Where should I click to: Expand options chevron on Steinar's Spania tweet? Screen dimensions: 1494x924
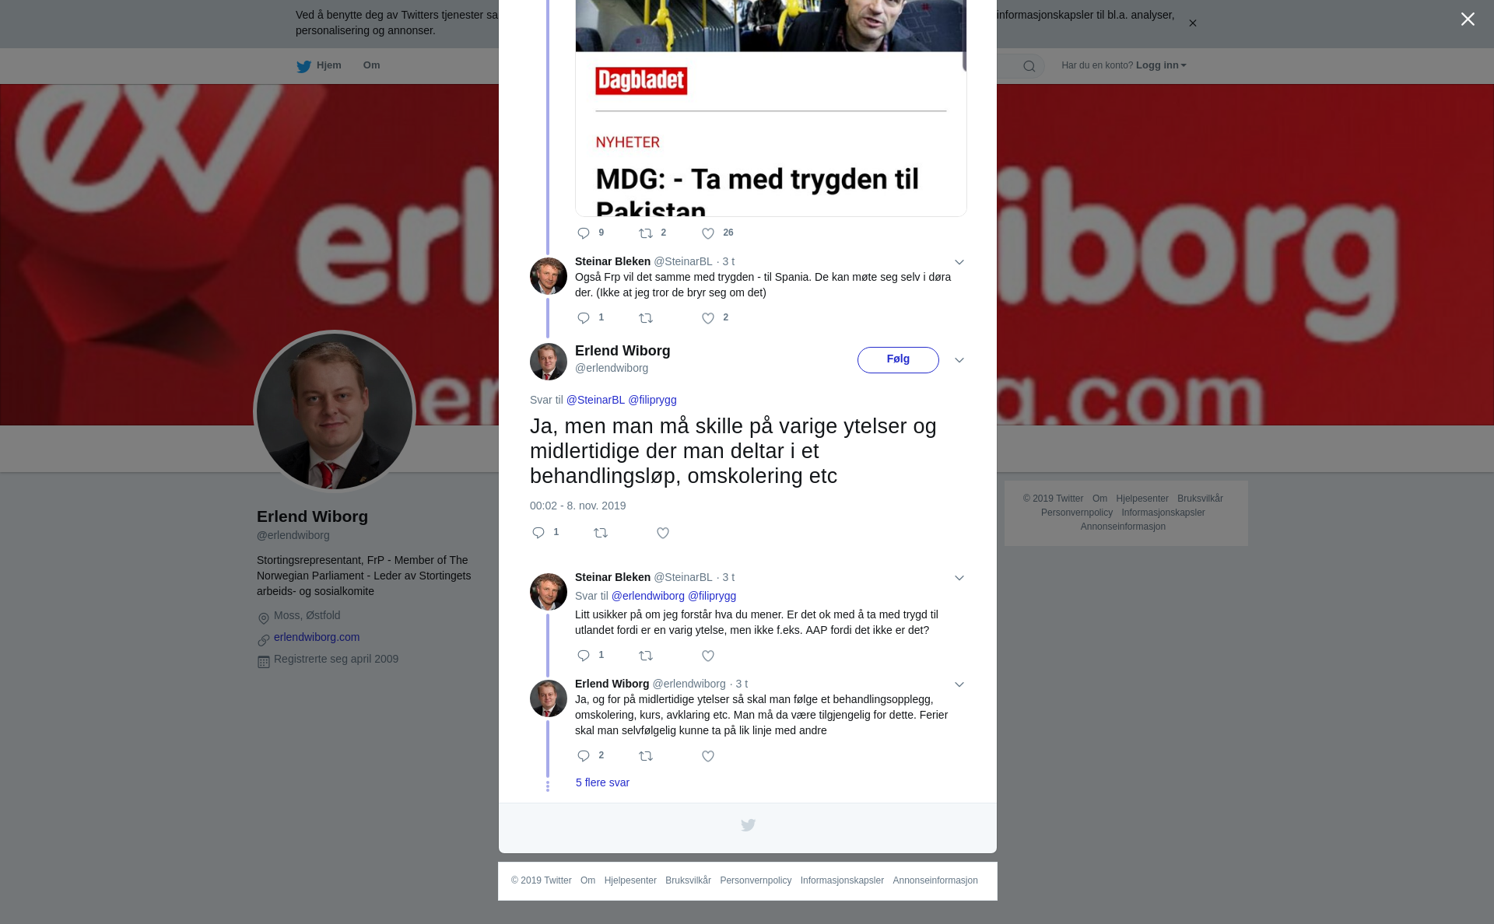click(959, 262)
